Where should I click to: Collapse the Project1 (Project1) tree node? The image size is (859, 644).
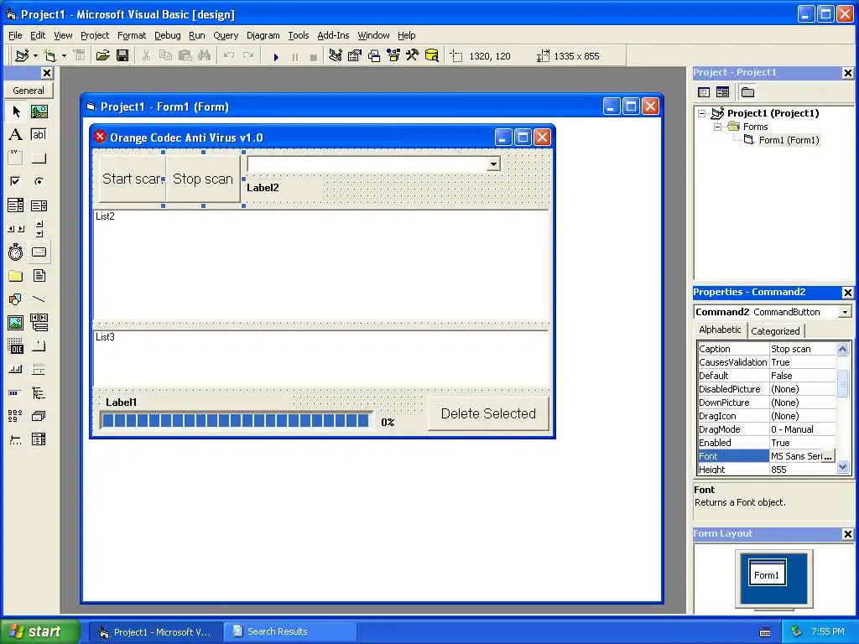(702, 114)
